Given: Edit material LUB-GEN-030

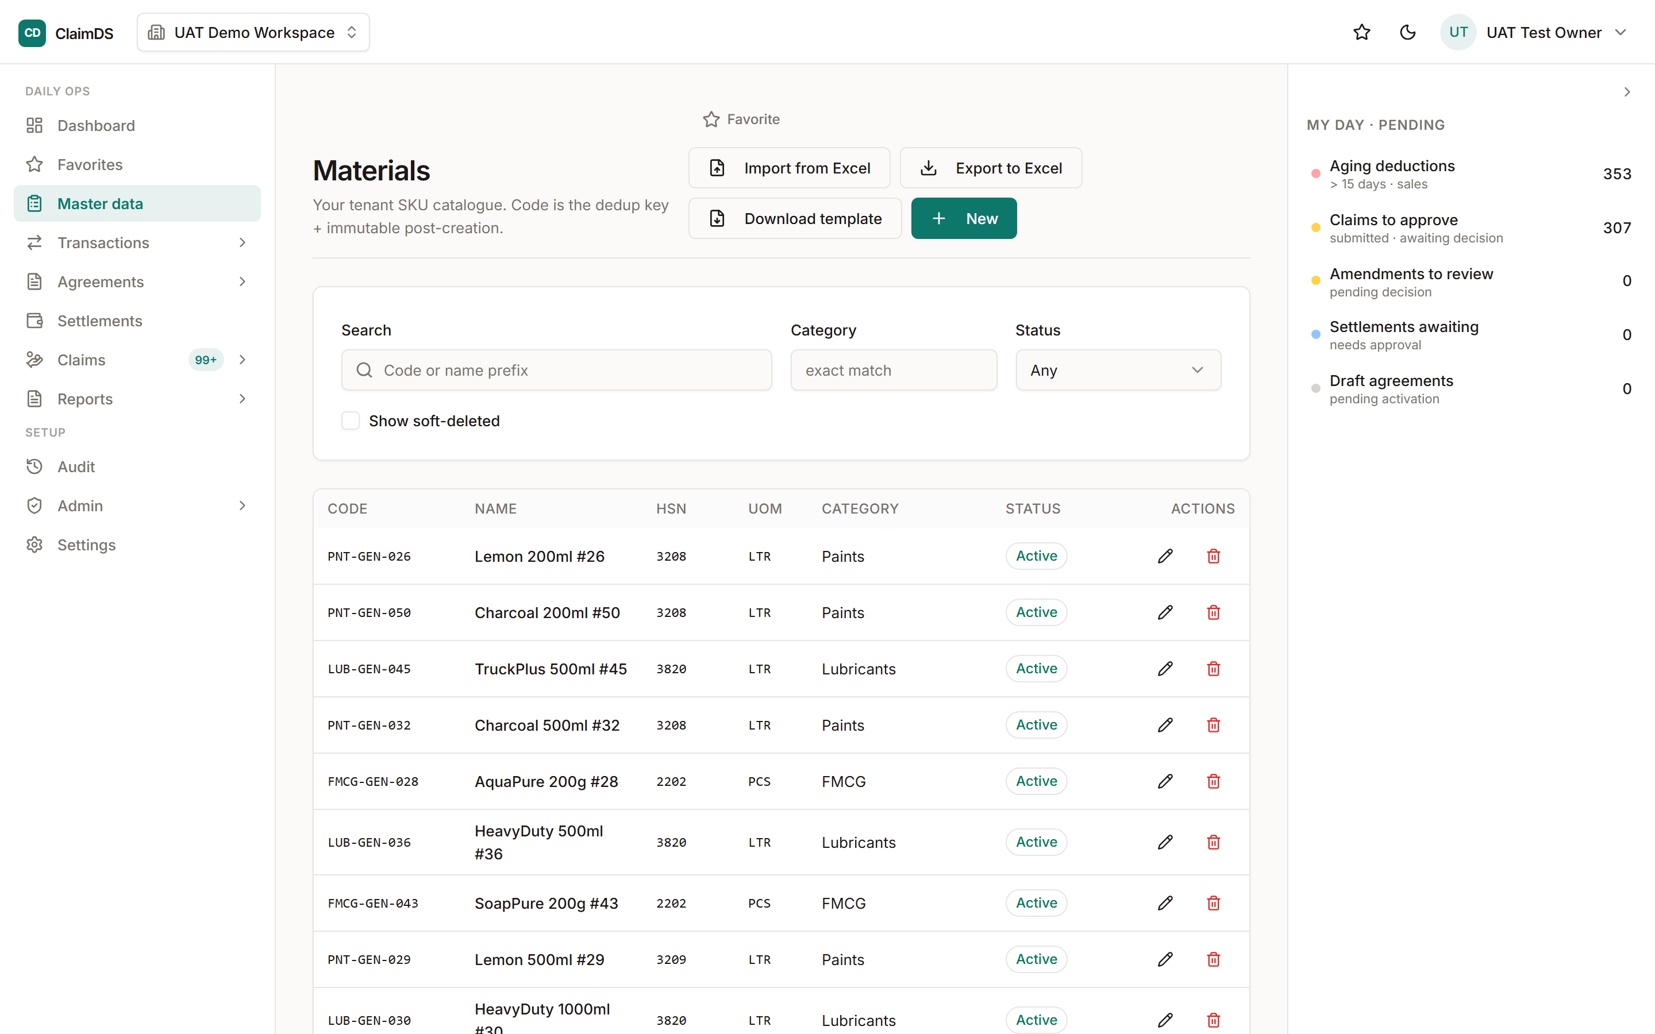Looking at the screenshot, I should (1165, 1020).
